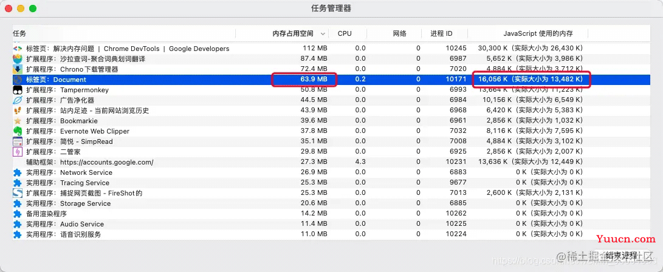Select the Network Service row text
This screenshot has width=663, height=272.
point(69,172)
